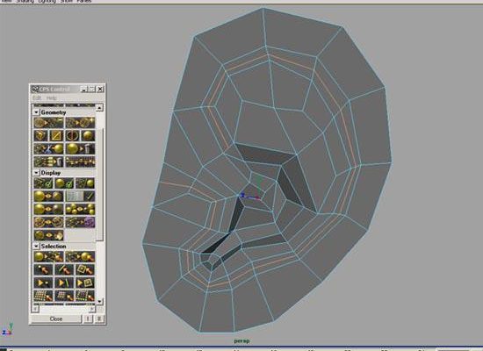483x351 pixels.
Task: Click the golden cube icon in Geometry
Action: coord(40,135)
